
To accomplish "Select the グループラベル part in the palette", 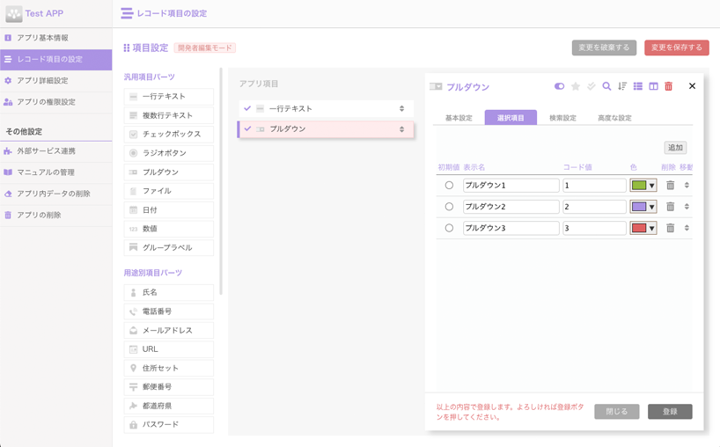I will coord(168,247).
